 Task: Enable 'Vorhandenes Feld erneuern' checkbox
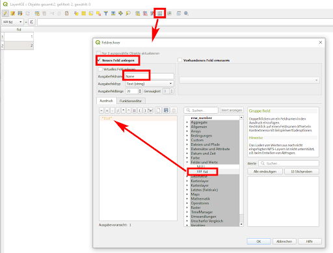click(180, 60)
